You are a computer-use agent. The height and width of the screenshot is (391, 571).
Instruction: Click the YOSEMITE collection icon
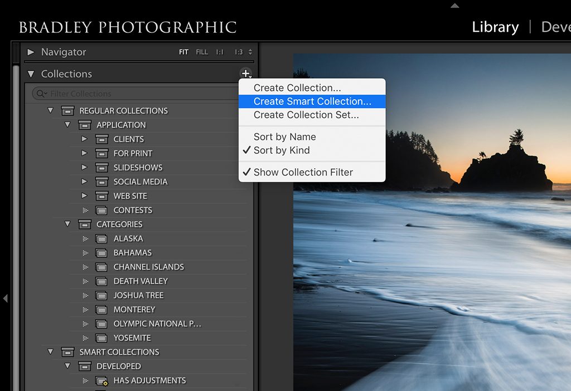tap(101, 338)
